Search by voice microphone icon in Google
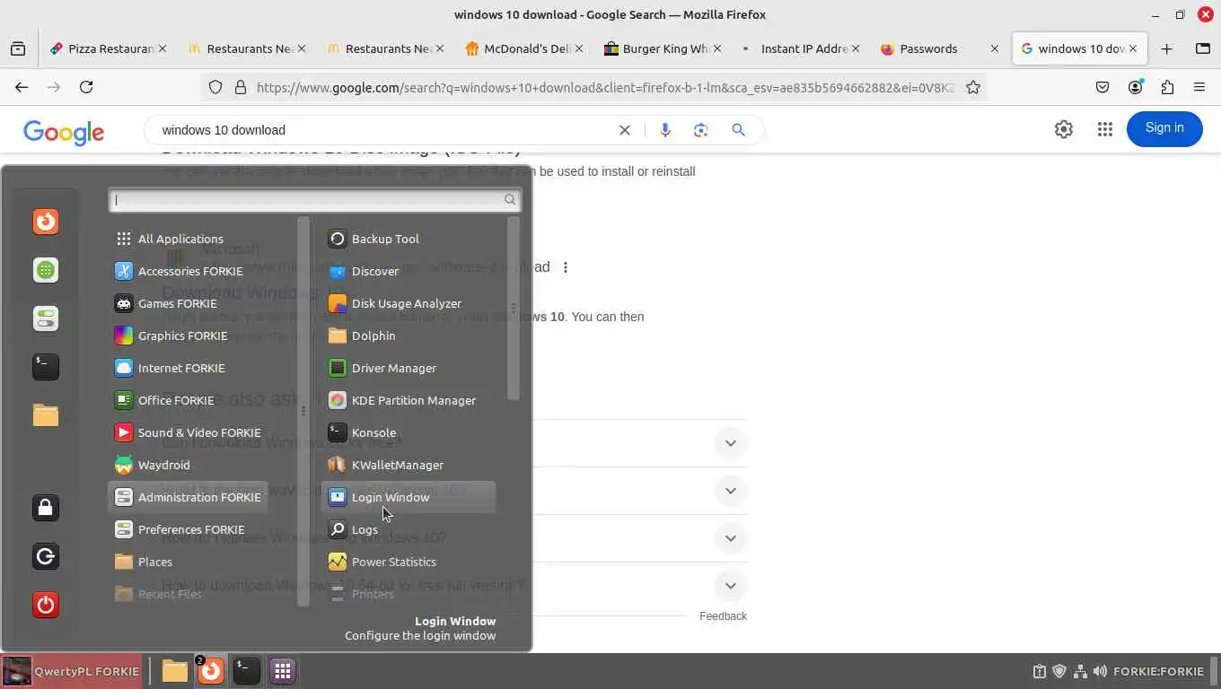Screen dimensions: 1221x689 click(x=665, y=130)
